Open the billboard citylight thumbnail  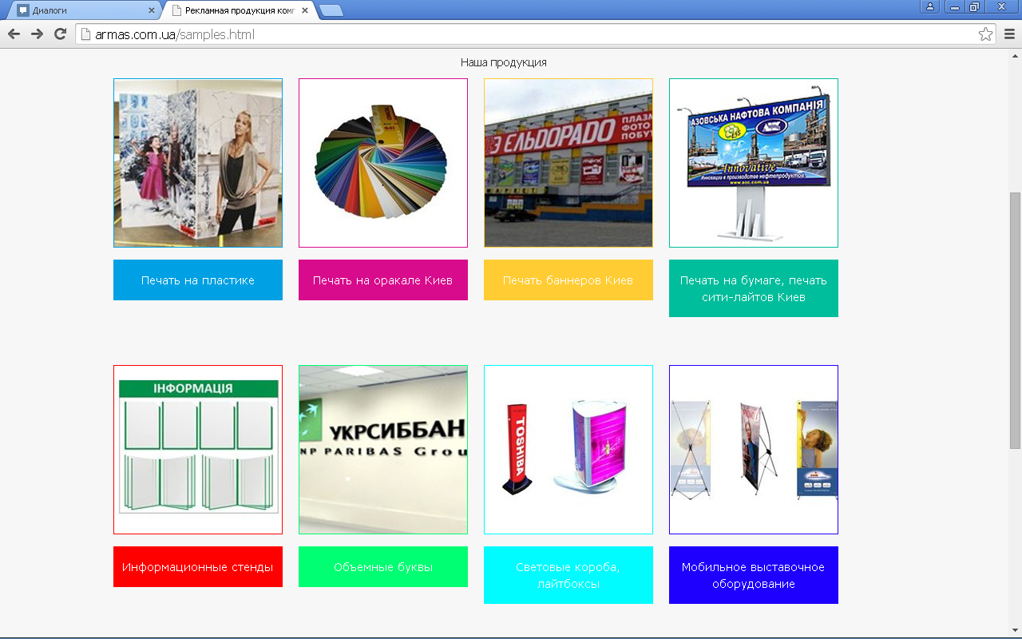pyautogui.click(x=754, y=163)
